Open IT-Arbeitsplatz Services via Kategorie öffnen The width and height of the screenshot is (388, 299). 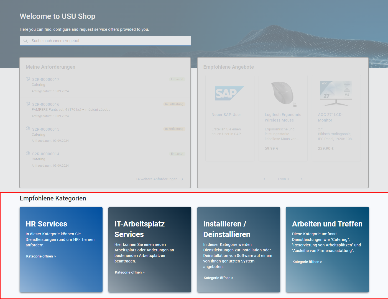(x=130, y=272)
